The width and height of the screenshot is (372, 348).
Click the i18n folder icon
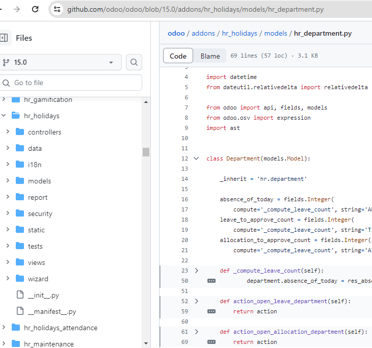(x=20, y=165)
